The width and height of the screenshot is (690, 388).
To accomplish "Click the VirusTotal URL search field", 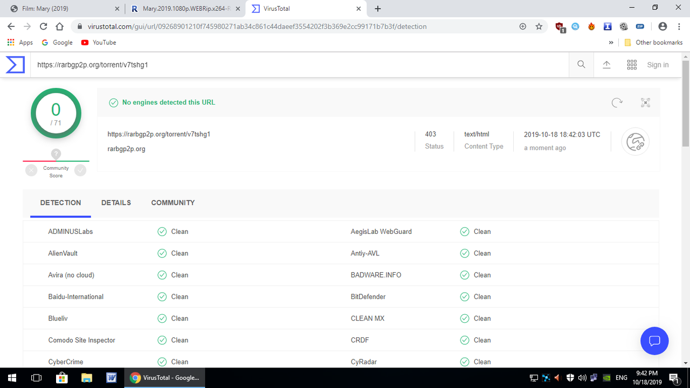I will (299, 65).
